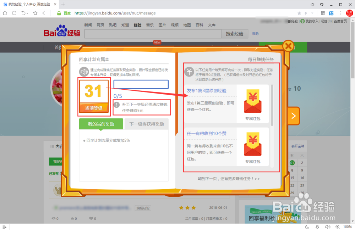Bookmark the page with the star outline icon
355x230 pixels.
[35, 13]
